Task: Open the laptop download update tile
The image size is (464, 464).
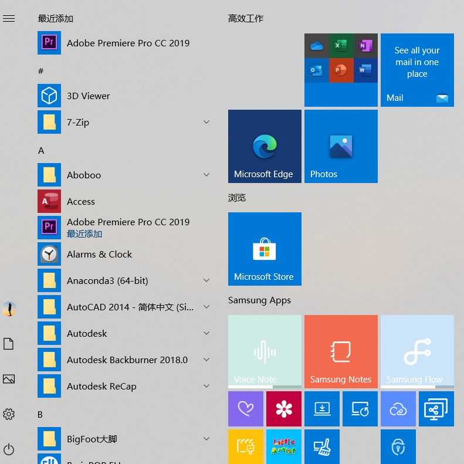Action: pos(322,409)
